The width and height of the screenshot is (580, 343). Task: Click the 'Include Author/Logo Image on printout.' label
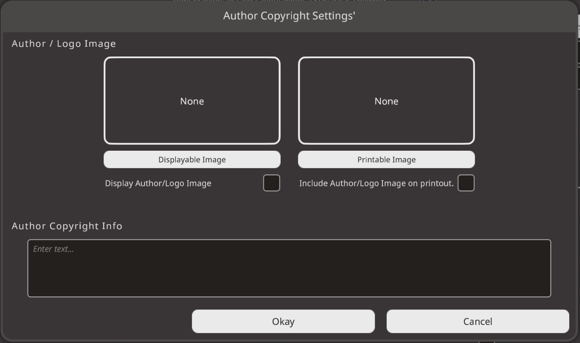(x=376, y=183)
